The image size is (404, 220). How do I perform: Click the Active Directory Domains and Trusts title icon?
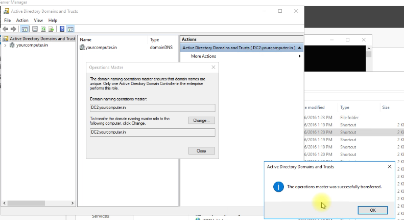pos(7,11)
